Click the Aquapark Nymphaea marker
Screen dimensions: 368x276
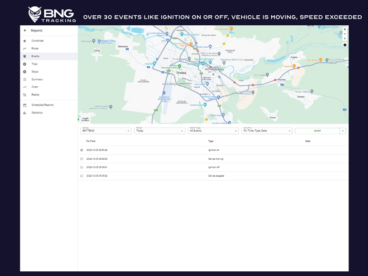click(210, 62)
